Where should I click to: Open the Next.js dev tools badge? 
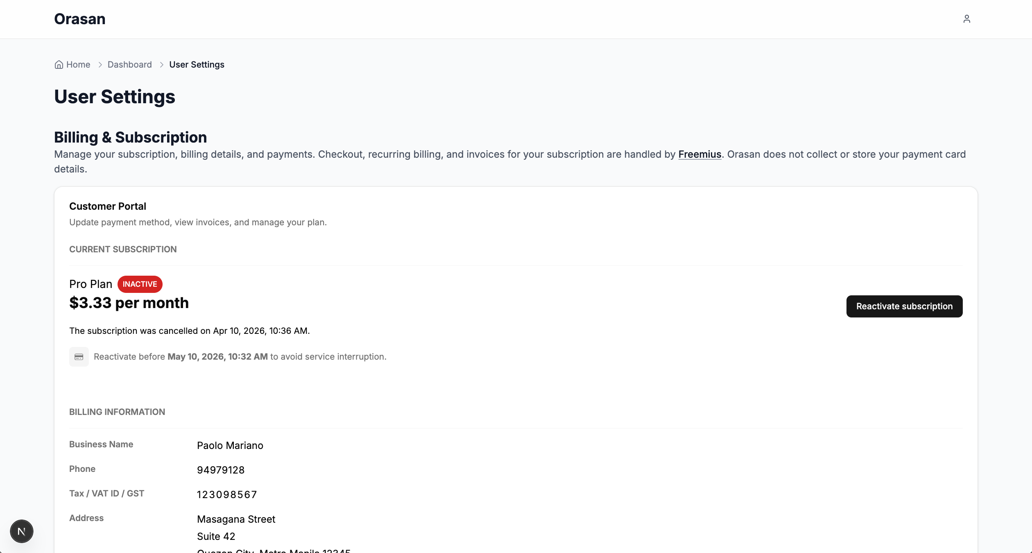coord(22,531)
